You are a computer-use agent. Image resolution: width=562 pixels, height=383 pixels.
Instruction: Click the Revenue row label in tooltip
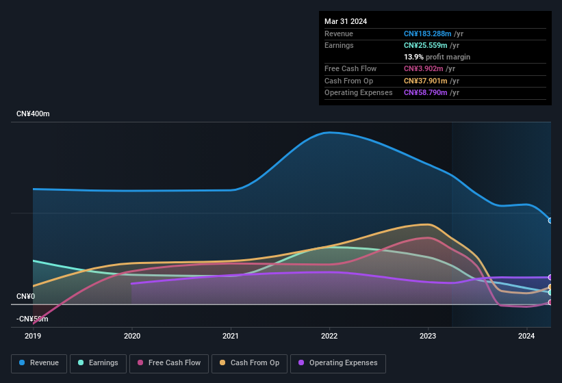339,34
